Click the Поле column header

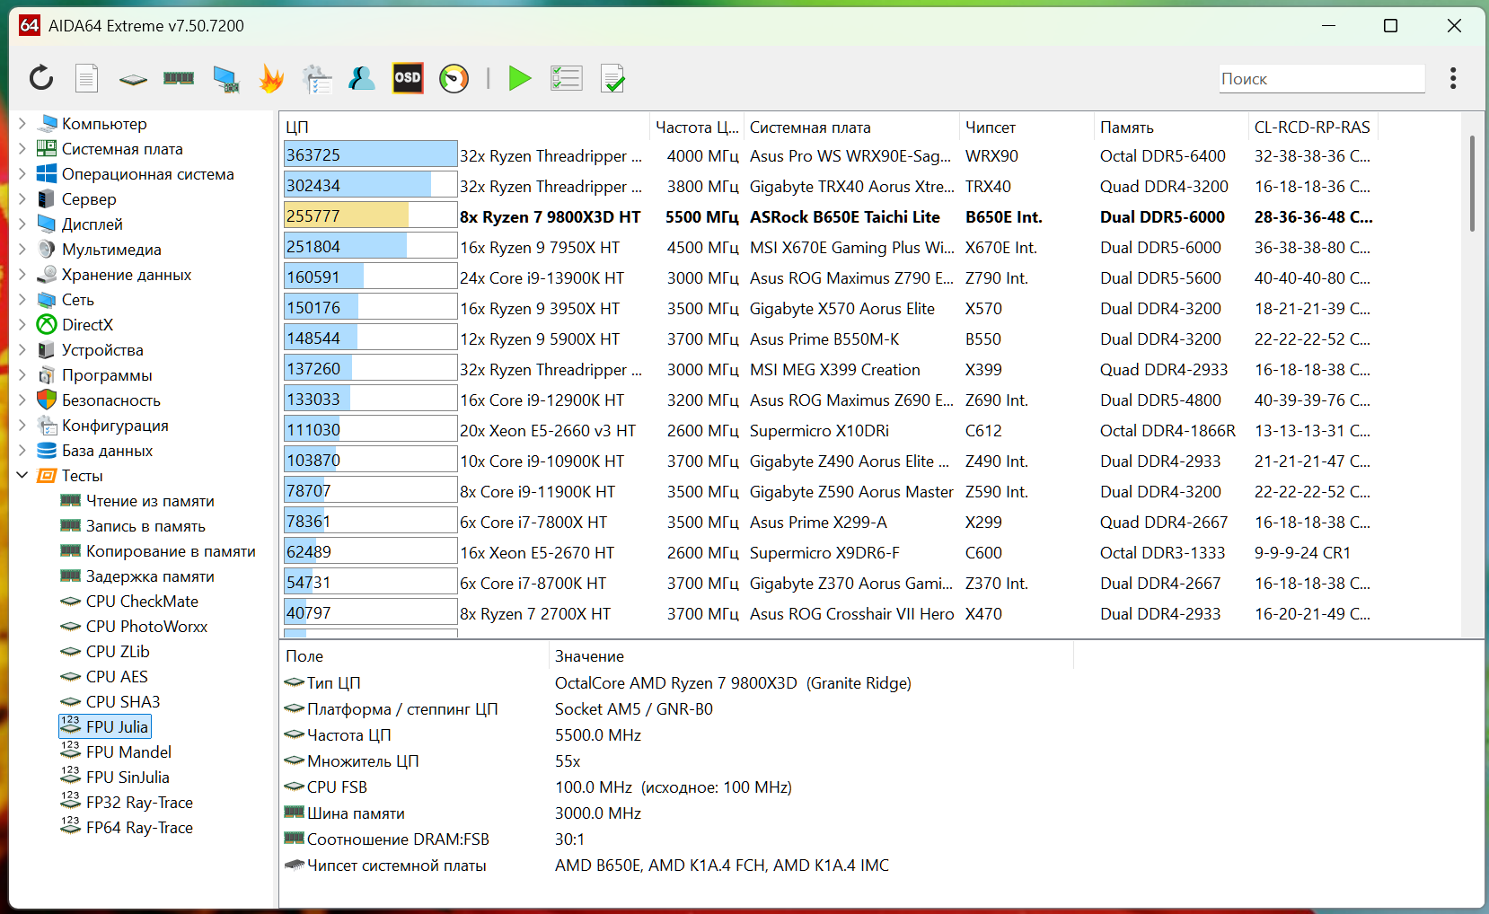pos(414,655)
